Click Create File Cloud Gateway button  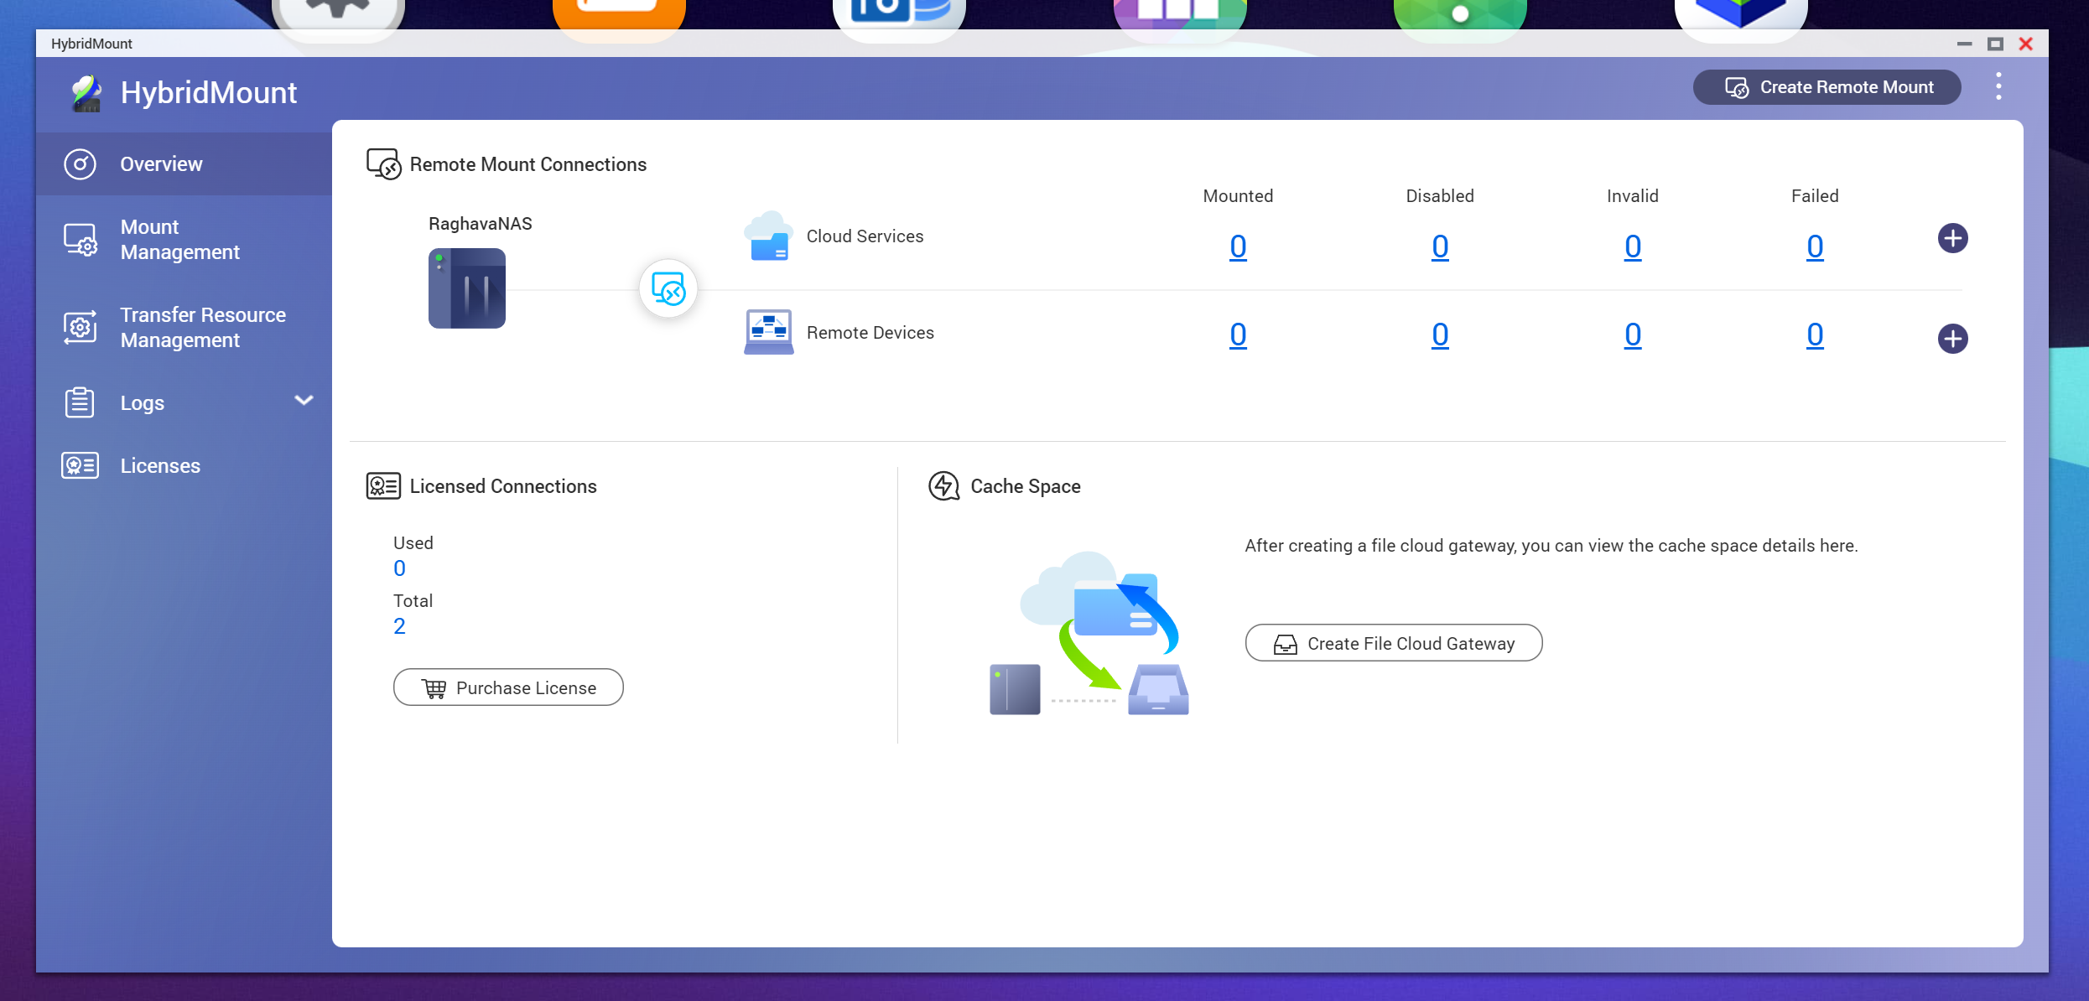tap(1393, 643)
